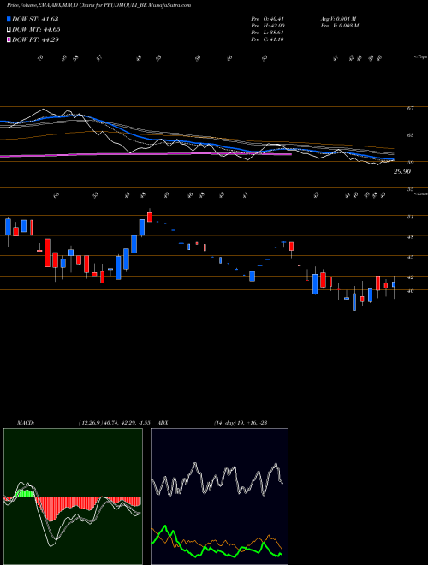Click the orange -DI line in the ADX panel
428x565 pixels.
point(217,542)
